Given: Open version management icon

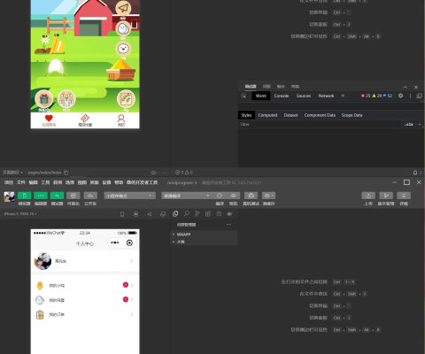Looking at the screenshot, I should tap(386, 196).
